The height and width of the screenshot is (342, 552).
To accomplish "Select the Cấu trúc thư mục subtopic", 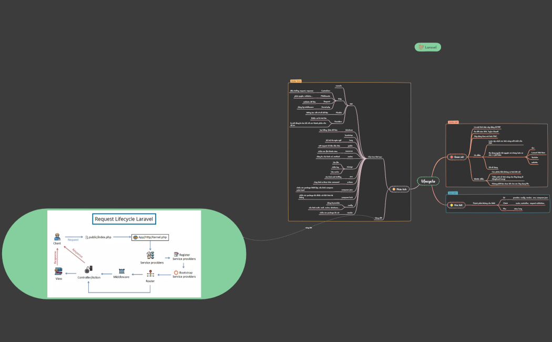I will coord(375,156).
